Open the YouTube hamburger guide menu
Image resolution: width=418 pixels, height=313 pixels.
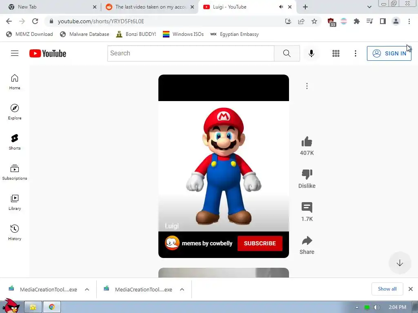tap(15, 53)
